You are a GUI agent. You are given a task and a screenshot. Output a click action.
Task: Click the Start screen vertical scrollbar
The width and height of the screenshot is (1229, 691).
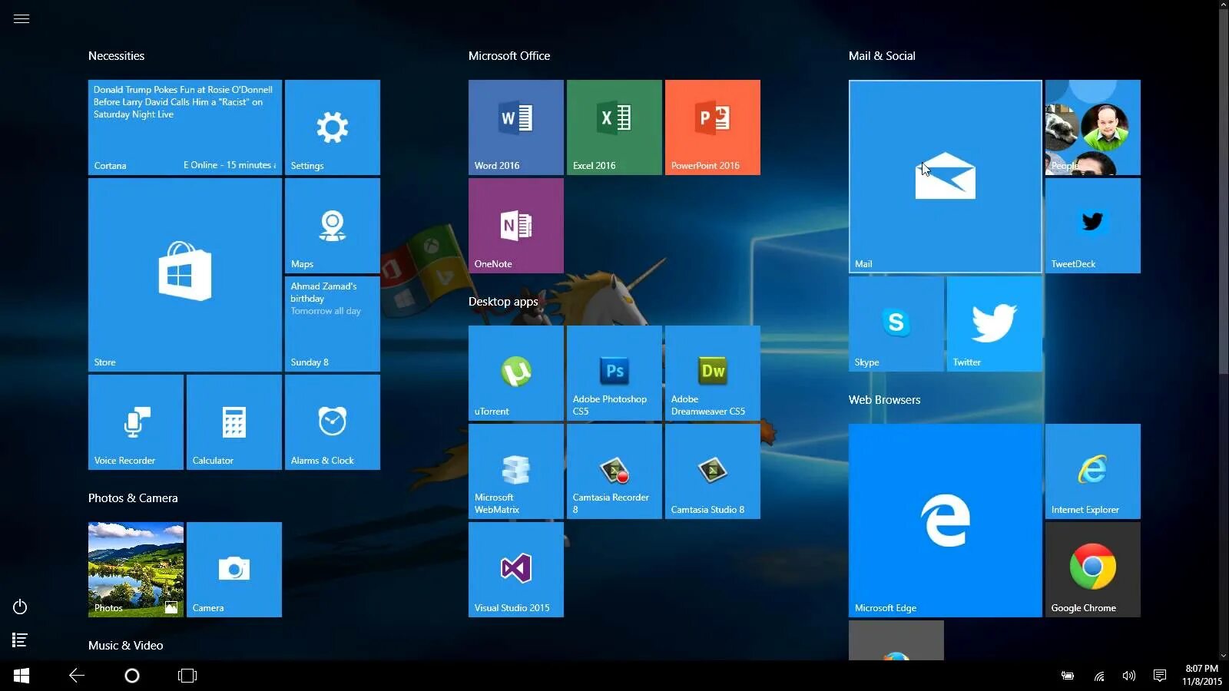tap(1223, 192)
